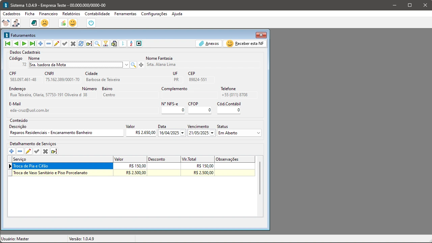Image resolution: width=432 pixels, height=243 pixels.
Task: Add service line with plus icon
Action: 12,151
